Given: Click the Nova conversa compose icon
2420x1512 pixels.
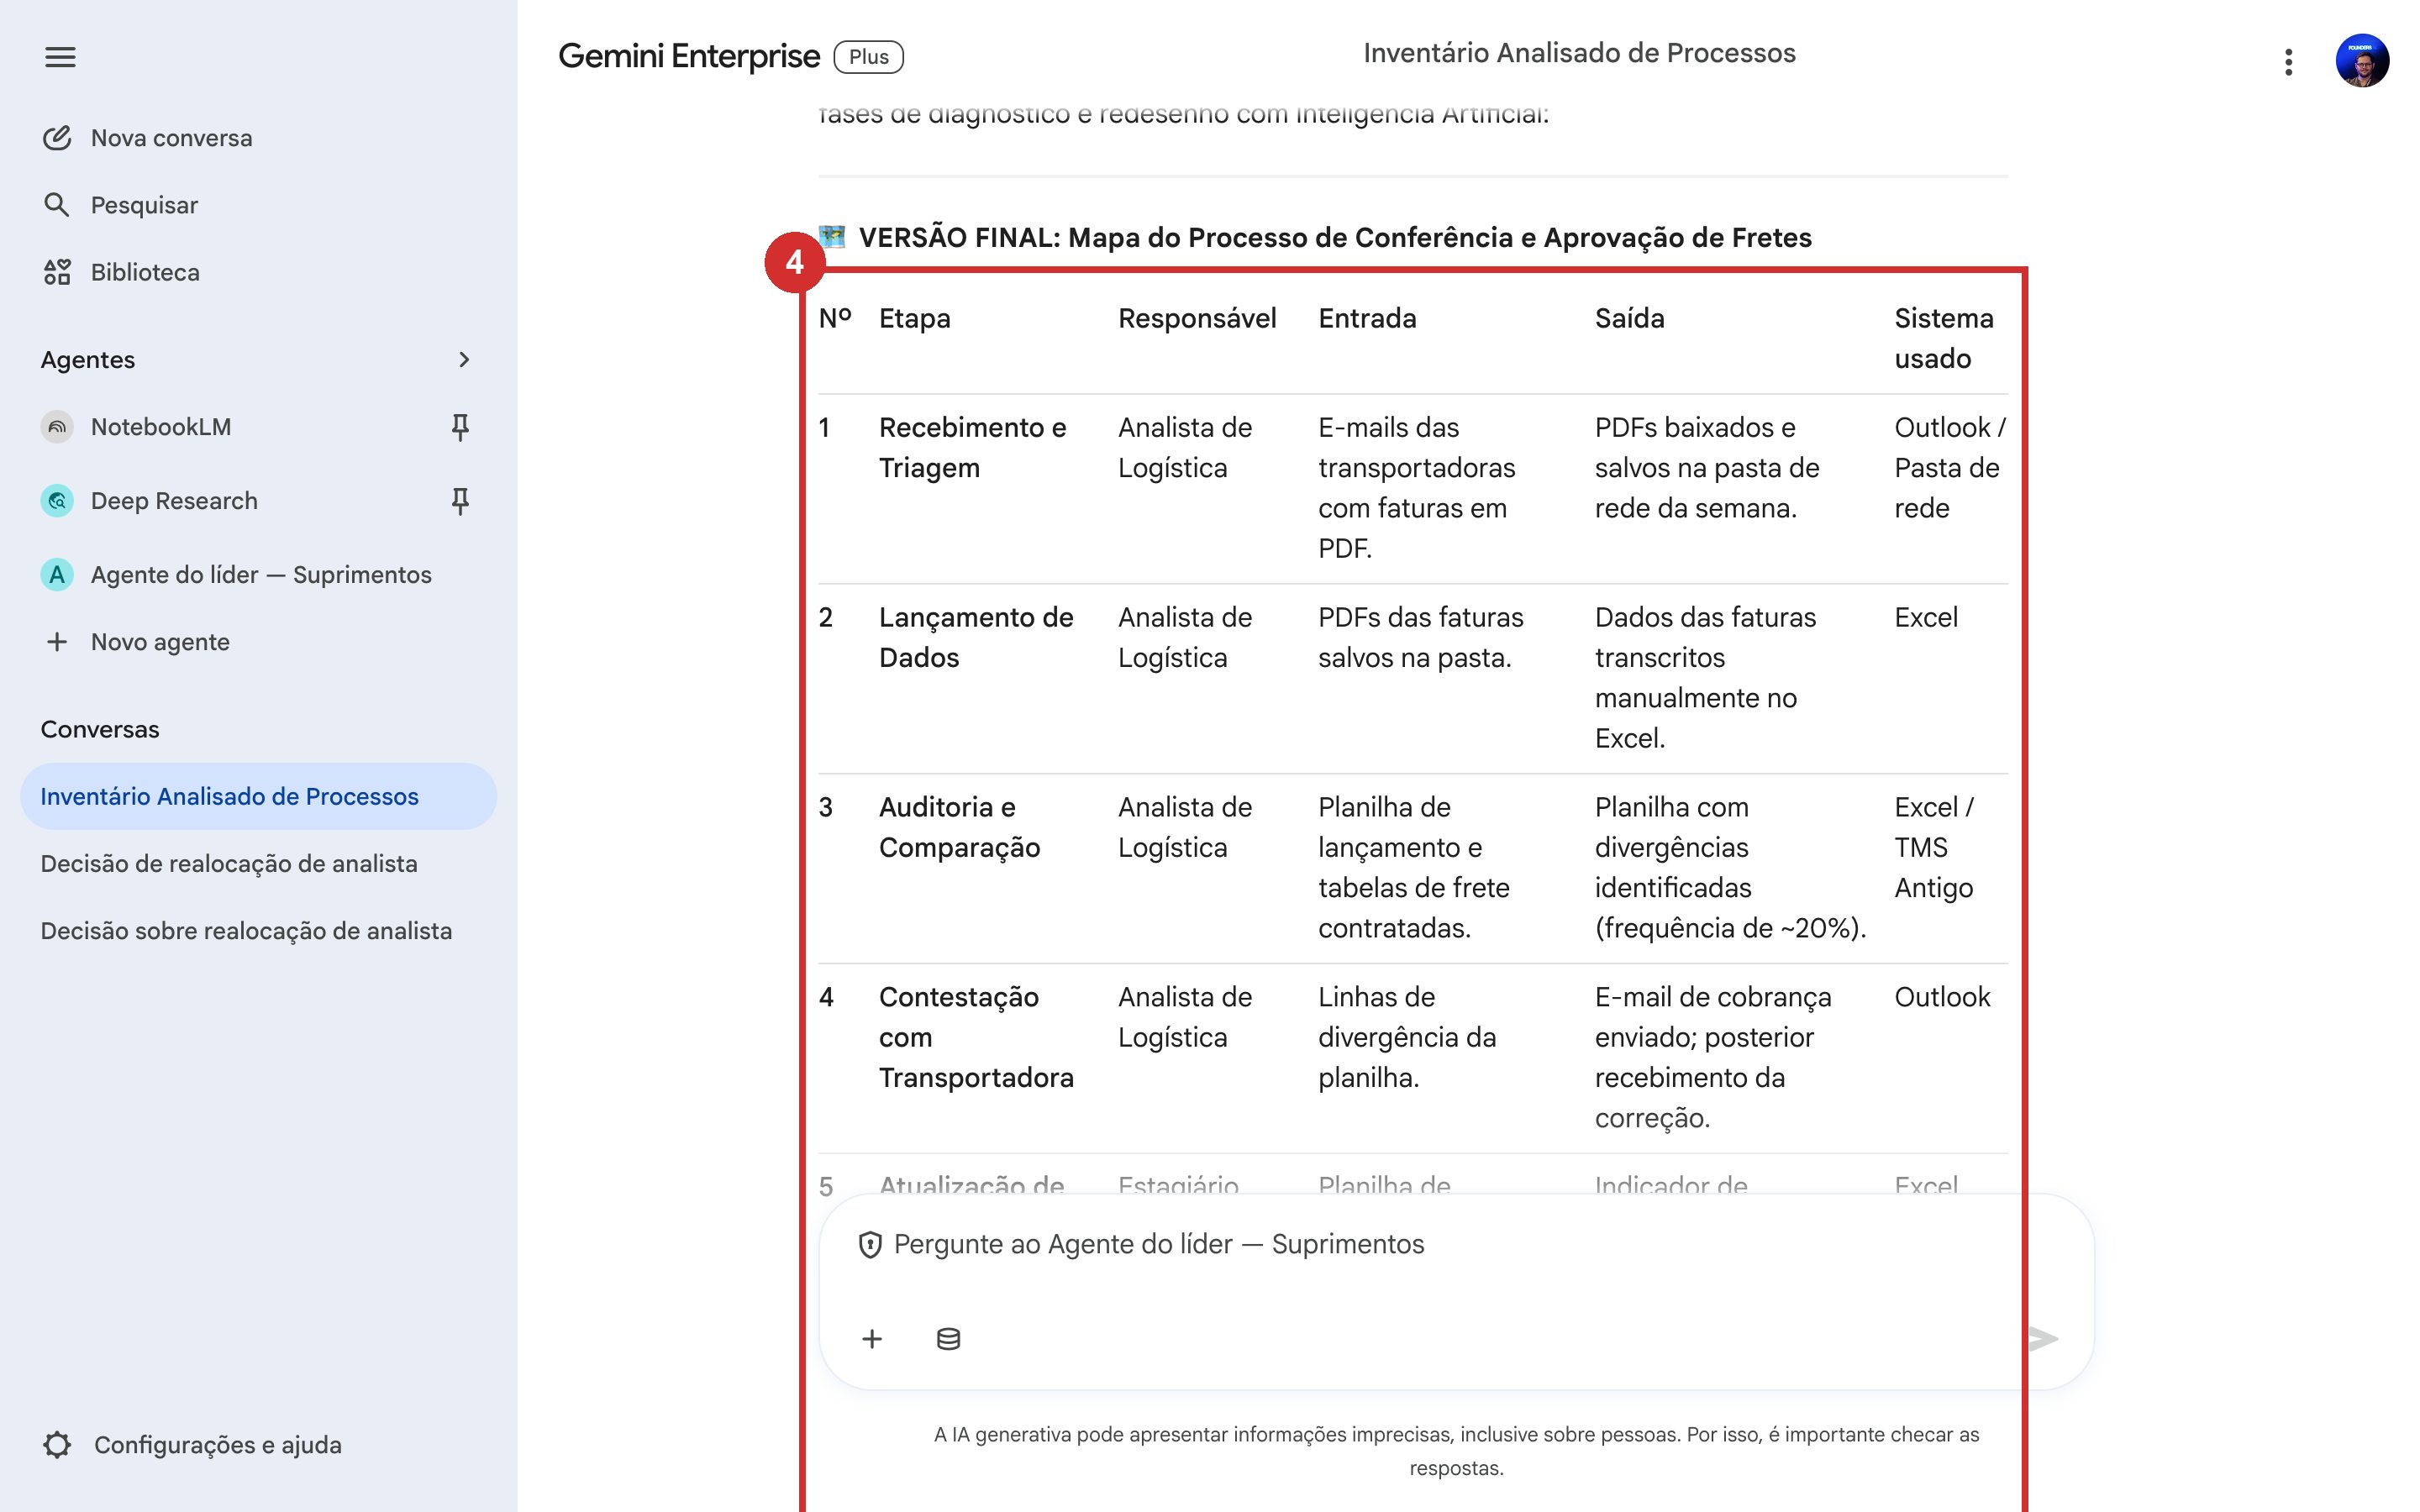Looking at the screenshot, I should coord(57,138).
